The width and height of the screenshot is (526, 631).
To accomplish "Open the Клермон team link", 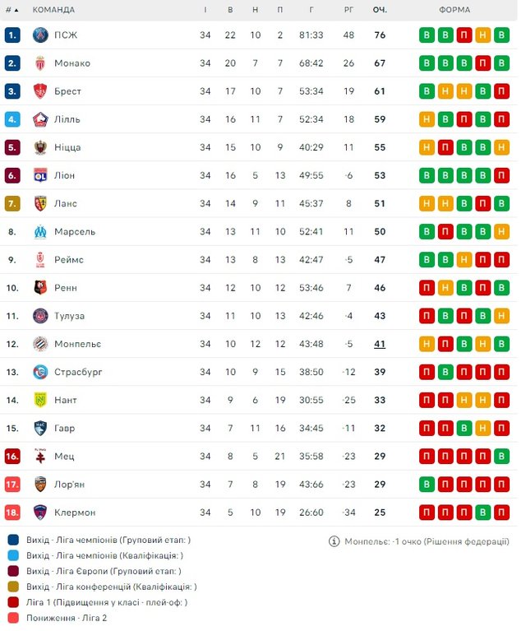I will coord(75,513).
